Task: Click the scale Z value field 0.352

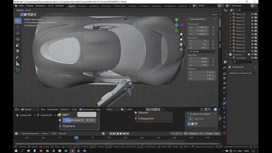Action: click(198, 65)
